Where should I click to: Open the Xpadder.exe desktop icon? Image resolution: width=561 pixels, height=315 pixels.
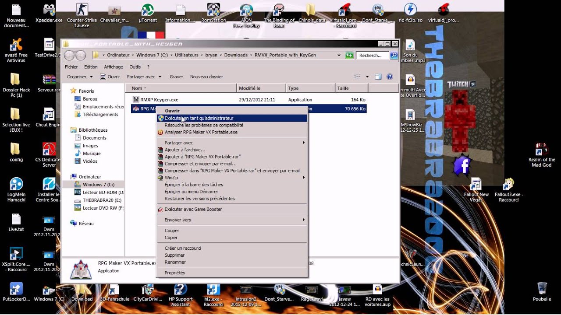pos(49,13)
